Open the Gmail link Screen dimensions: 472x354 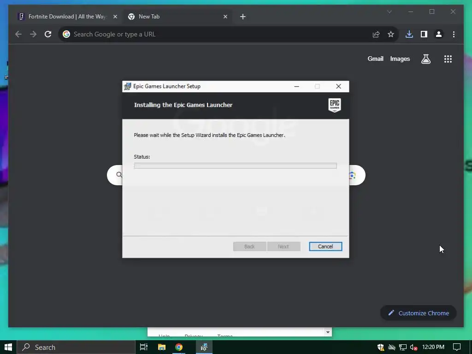pos(375,59)
